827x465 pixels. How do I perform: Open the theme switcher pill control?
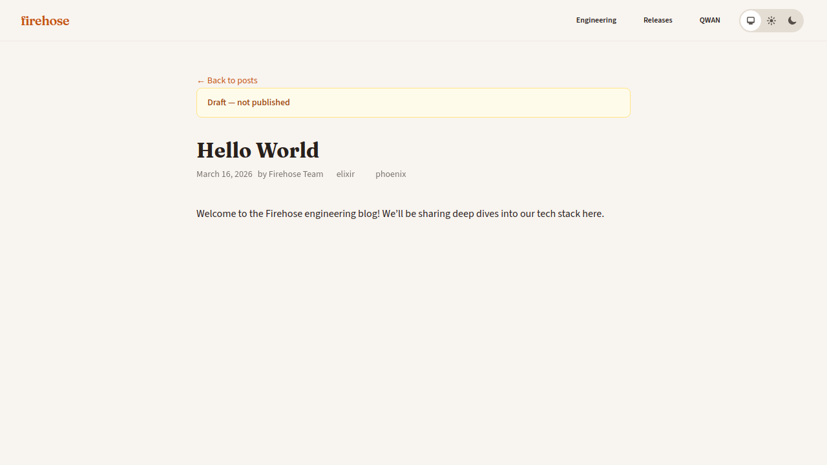(771, 20)
